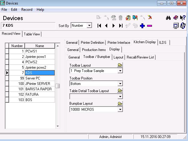Open folder icon beside Toolbar Layout
188x141 pixels.
tap(120, 65)
